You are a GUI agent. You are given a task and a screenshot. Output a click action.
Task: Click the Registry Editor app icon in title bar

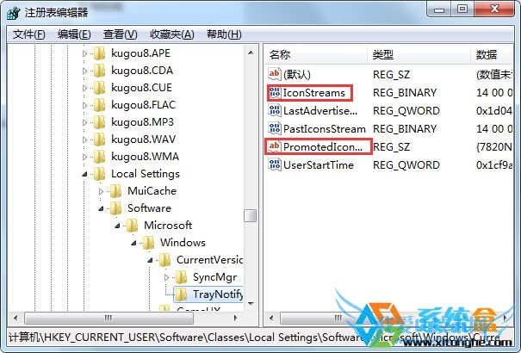14,13
